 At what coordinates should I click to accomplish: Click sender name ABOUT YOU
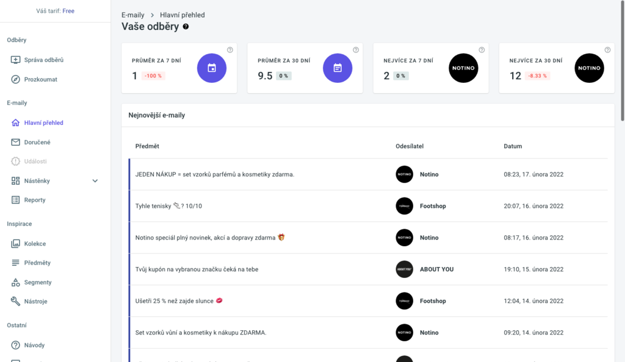click(436, 269)
